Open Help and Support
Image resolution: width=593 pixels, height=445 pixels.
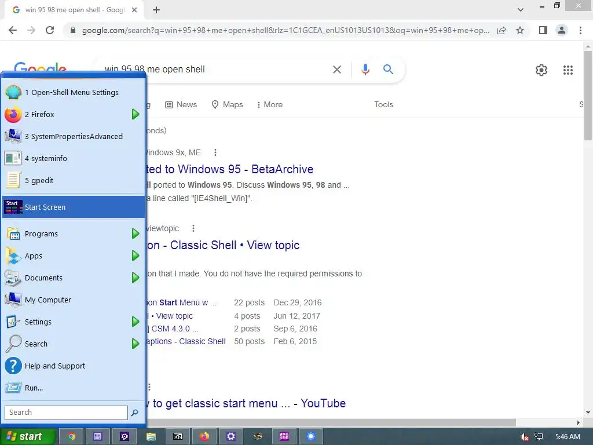pos(74,366)
